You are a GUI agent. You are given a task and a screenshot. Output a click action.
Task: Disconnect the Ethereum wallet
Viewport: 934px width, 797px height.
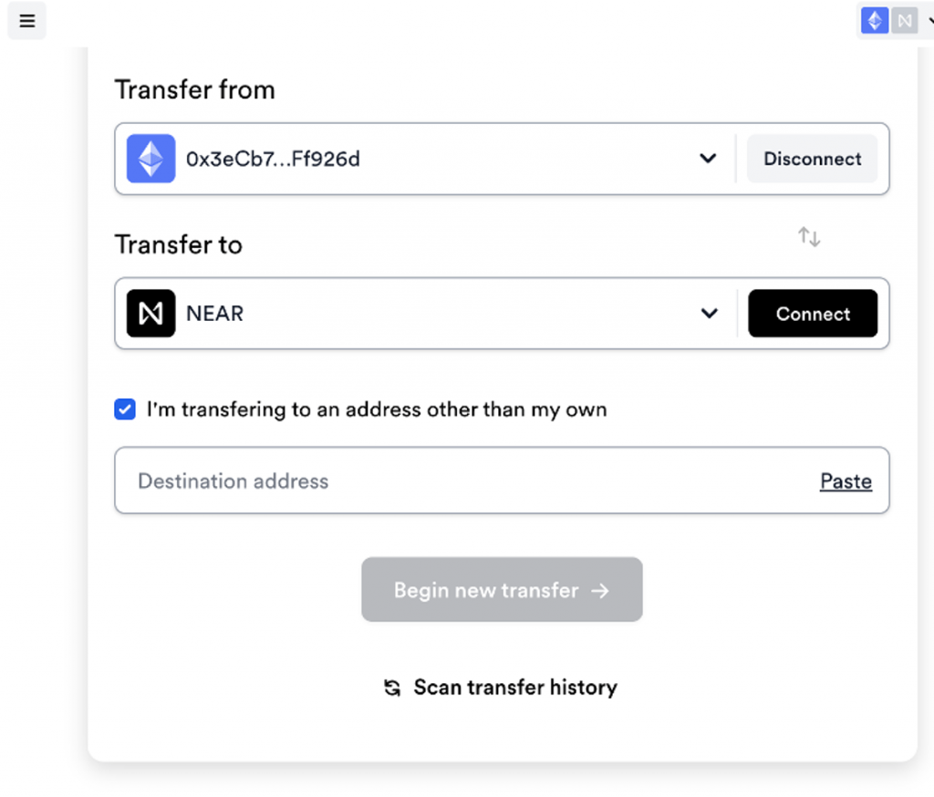[x=812, y=159]
